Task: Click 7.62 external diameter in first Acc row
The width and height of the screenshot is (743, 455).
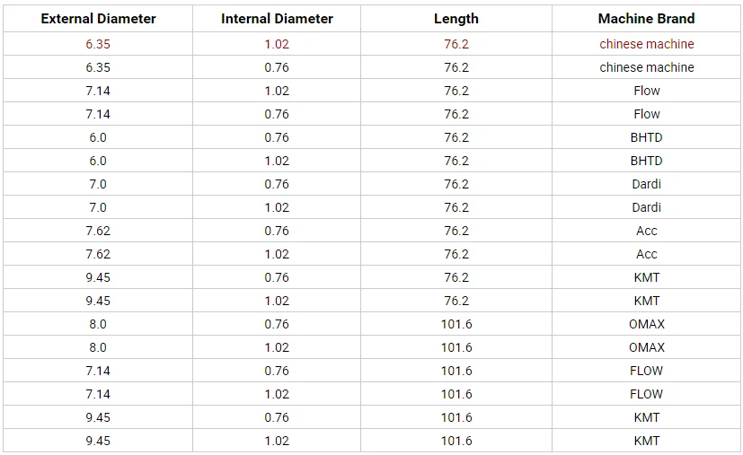Action: (98, 231)
